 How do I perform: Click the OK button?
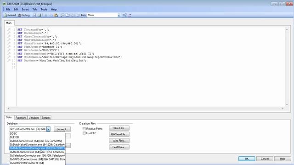click(247, 159)
